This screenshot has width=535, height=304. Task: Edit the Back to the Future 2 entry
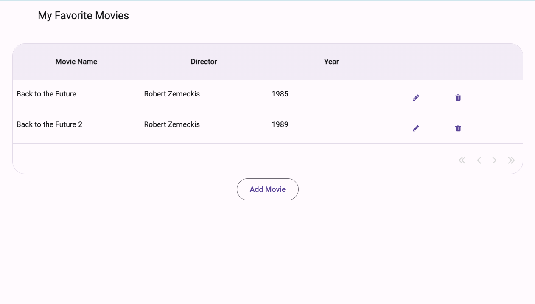(416, 128)
